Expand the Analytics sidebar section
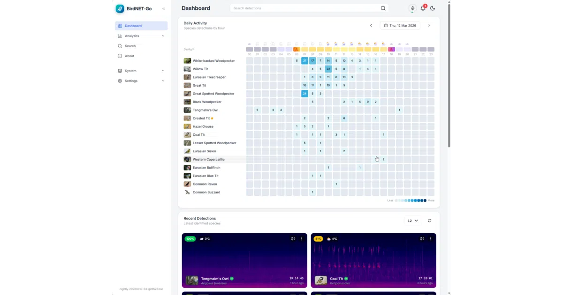This screenshot has height=295, width=563. tap(141, 36)
